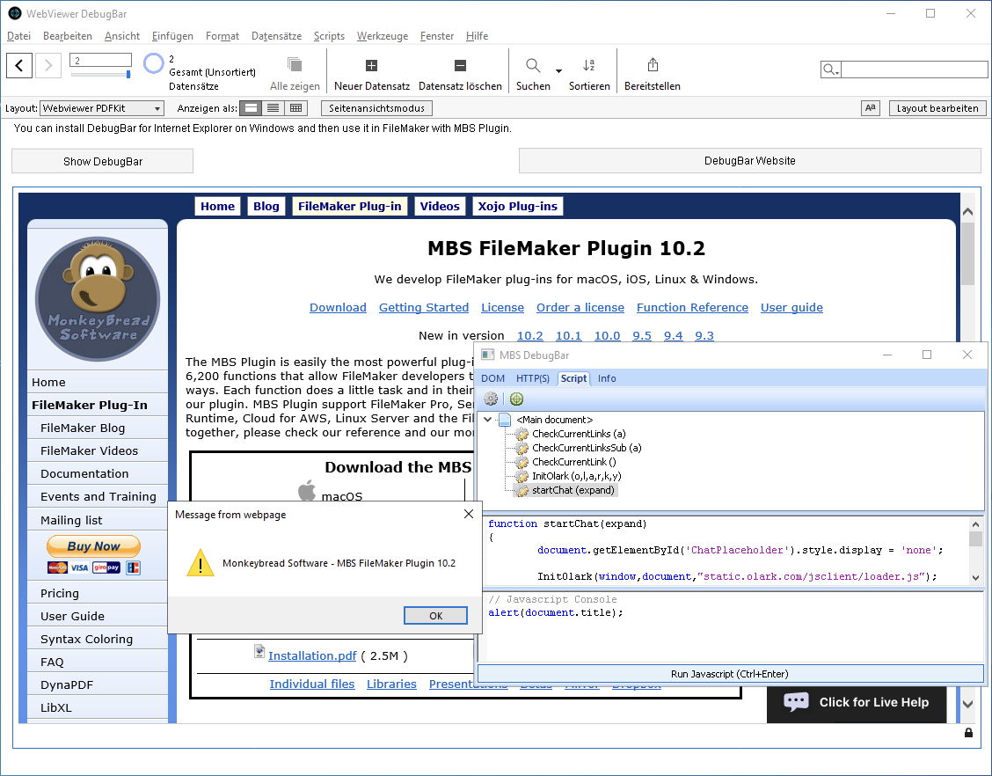Open version 10.1 release notes link
The width and height of the screenshot is (992, 776).
[x=568, y=335]
